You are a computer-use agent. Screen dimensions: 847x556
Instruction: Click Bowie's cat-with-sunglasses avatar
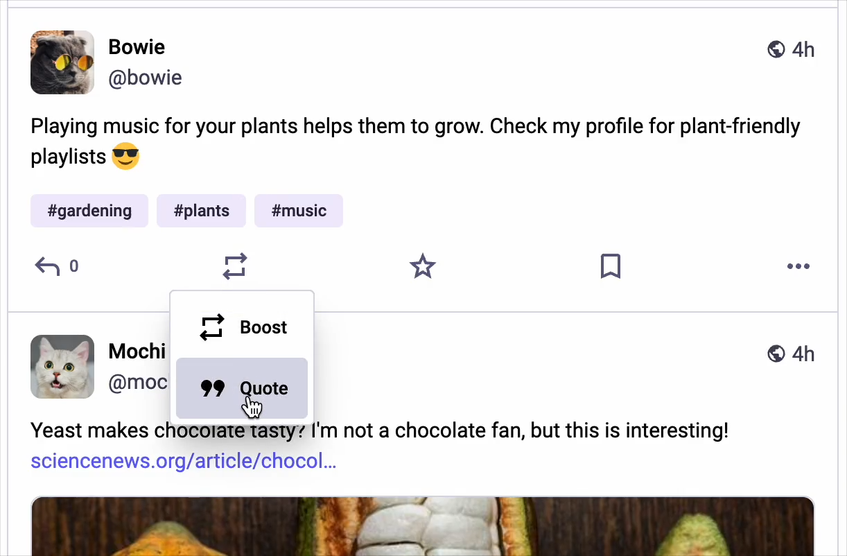(62, 62)
